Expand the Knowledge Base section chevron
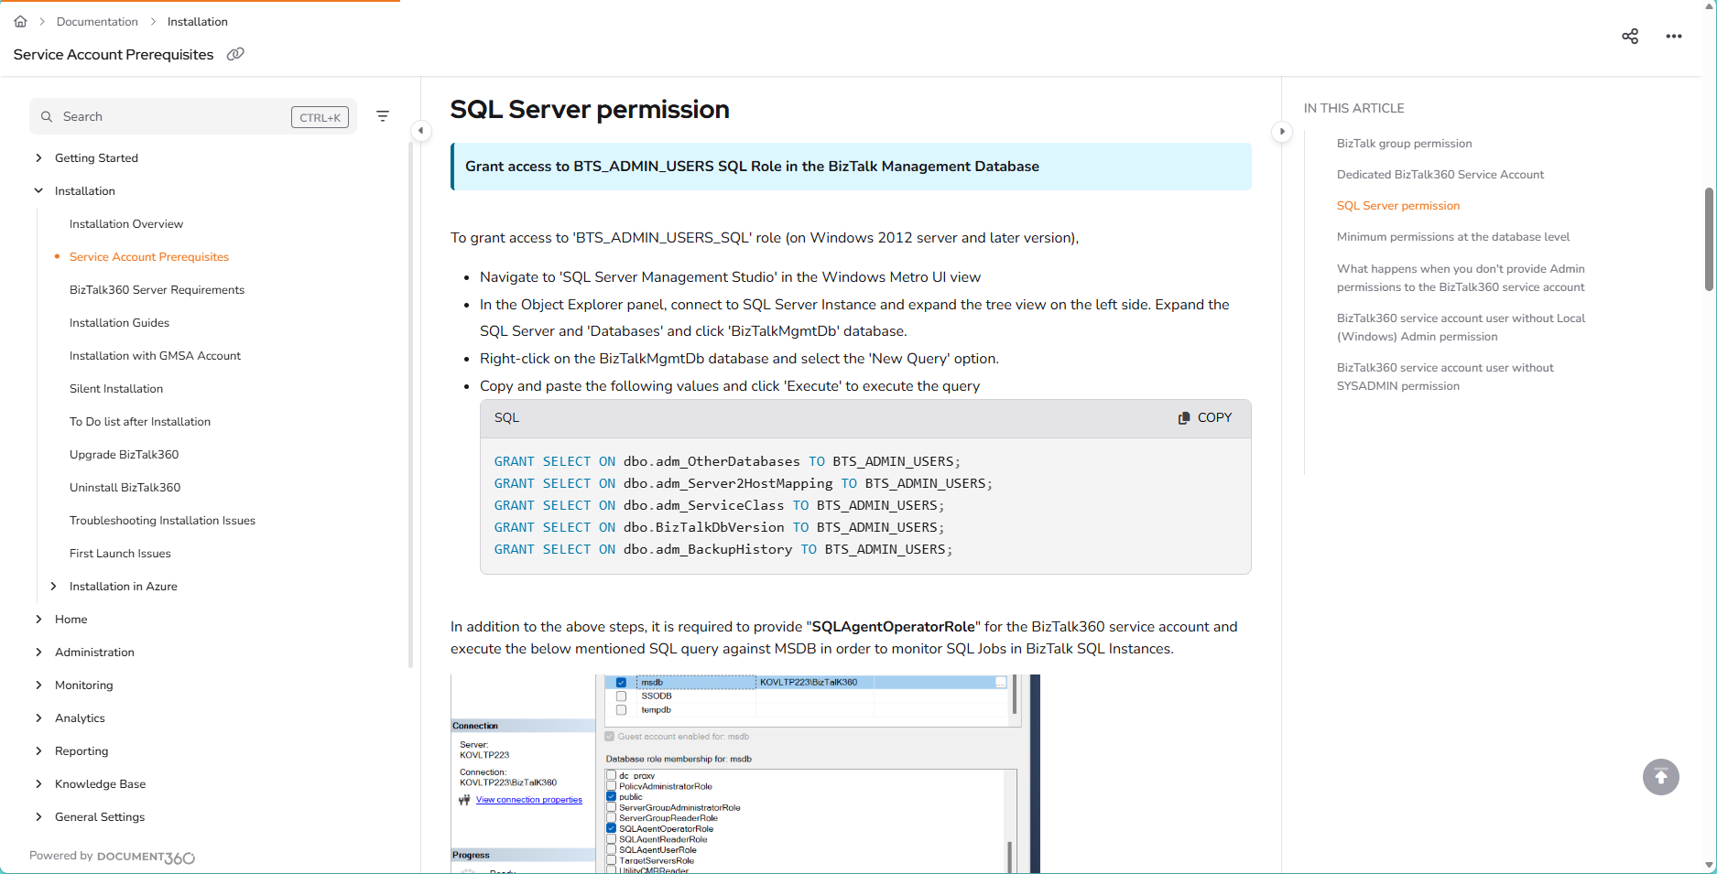The height and width of the screenshot is (874, 1717). pos(38,784)
